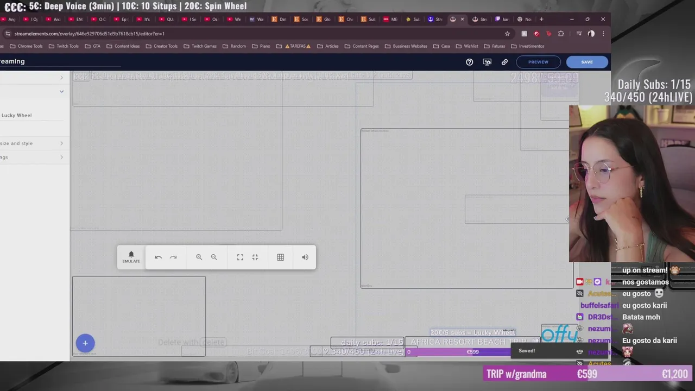Click the monitor icon beside the help icon

[x=487, y=62]
